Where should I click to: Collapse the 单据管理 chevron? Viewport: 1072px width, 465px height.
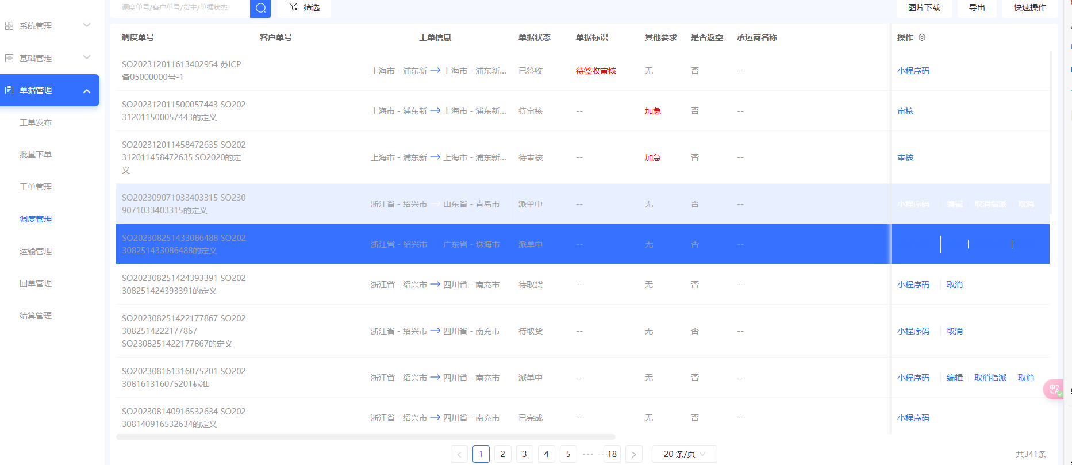pyautogui.click(x=87, y=91)
